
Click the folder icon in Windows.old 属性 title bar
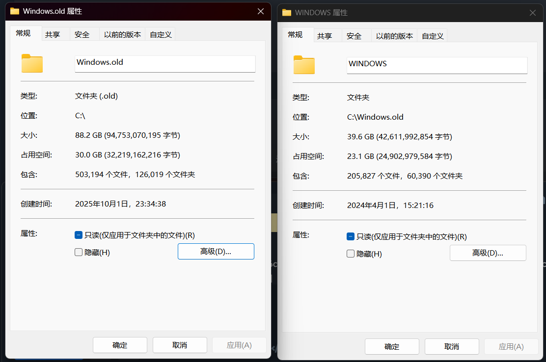coord(15,11)
